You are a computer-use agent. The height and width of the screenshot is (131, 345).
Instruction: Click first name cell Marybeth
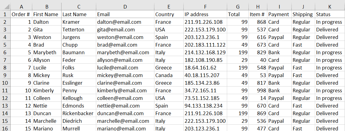tap(47, 52)
